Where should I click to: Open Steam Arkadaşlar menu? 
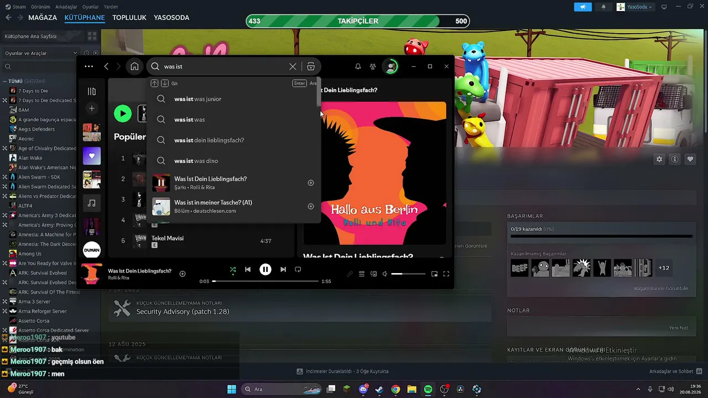[67, 7]
